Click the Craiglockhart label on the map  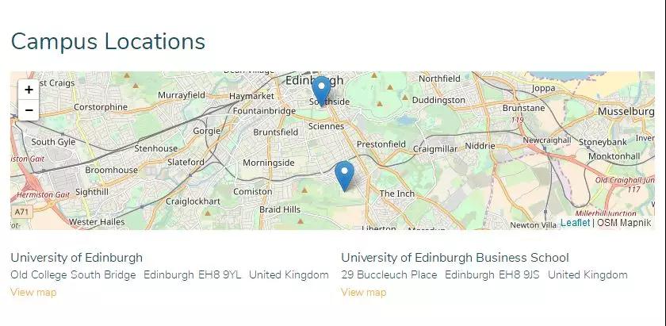click(x=193, y=201)
